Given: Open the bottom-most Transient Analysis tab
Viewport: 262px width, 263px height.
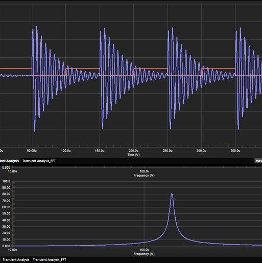Looking at the screenshot, I should (x=16, y=260).
